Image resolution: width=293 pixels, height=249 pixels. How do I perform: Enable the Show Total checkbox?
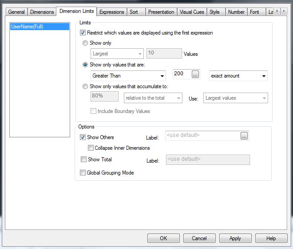click(83, 160)
